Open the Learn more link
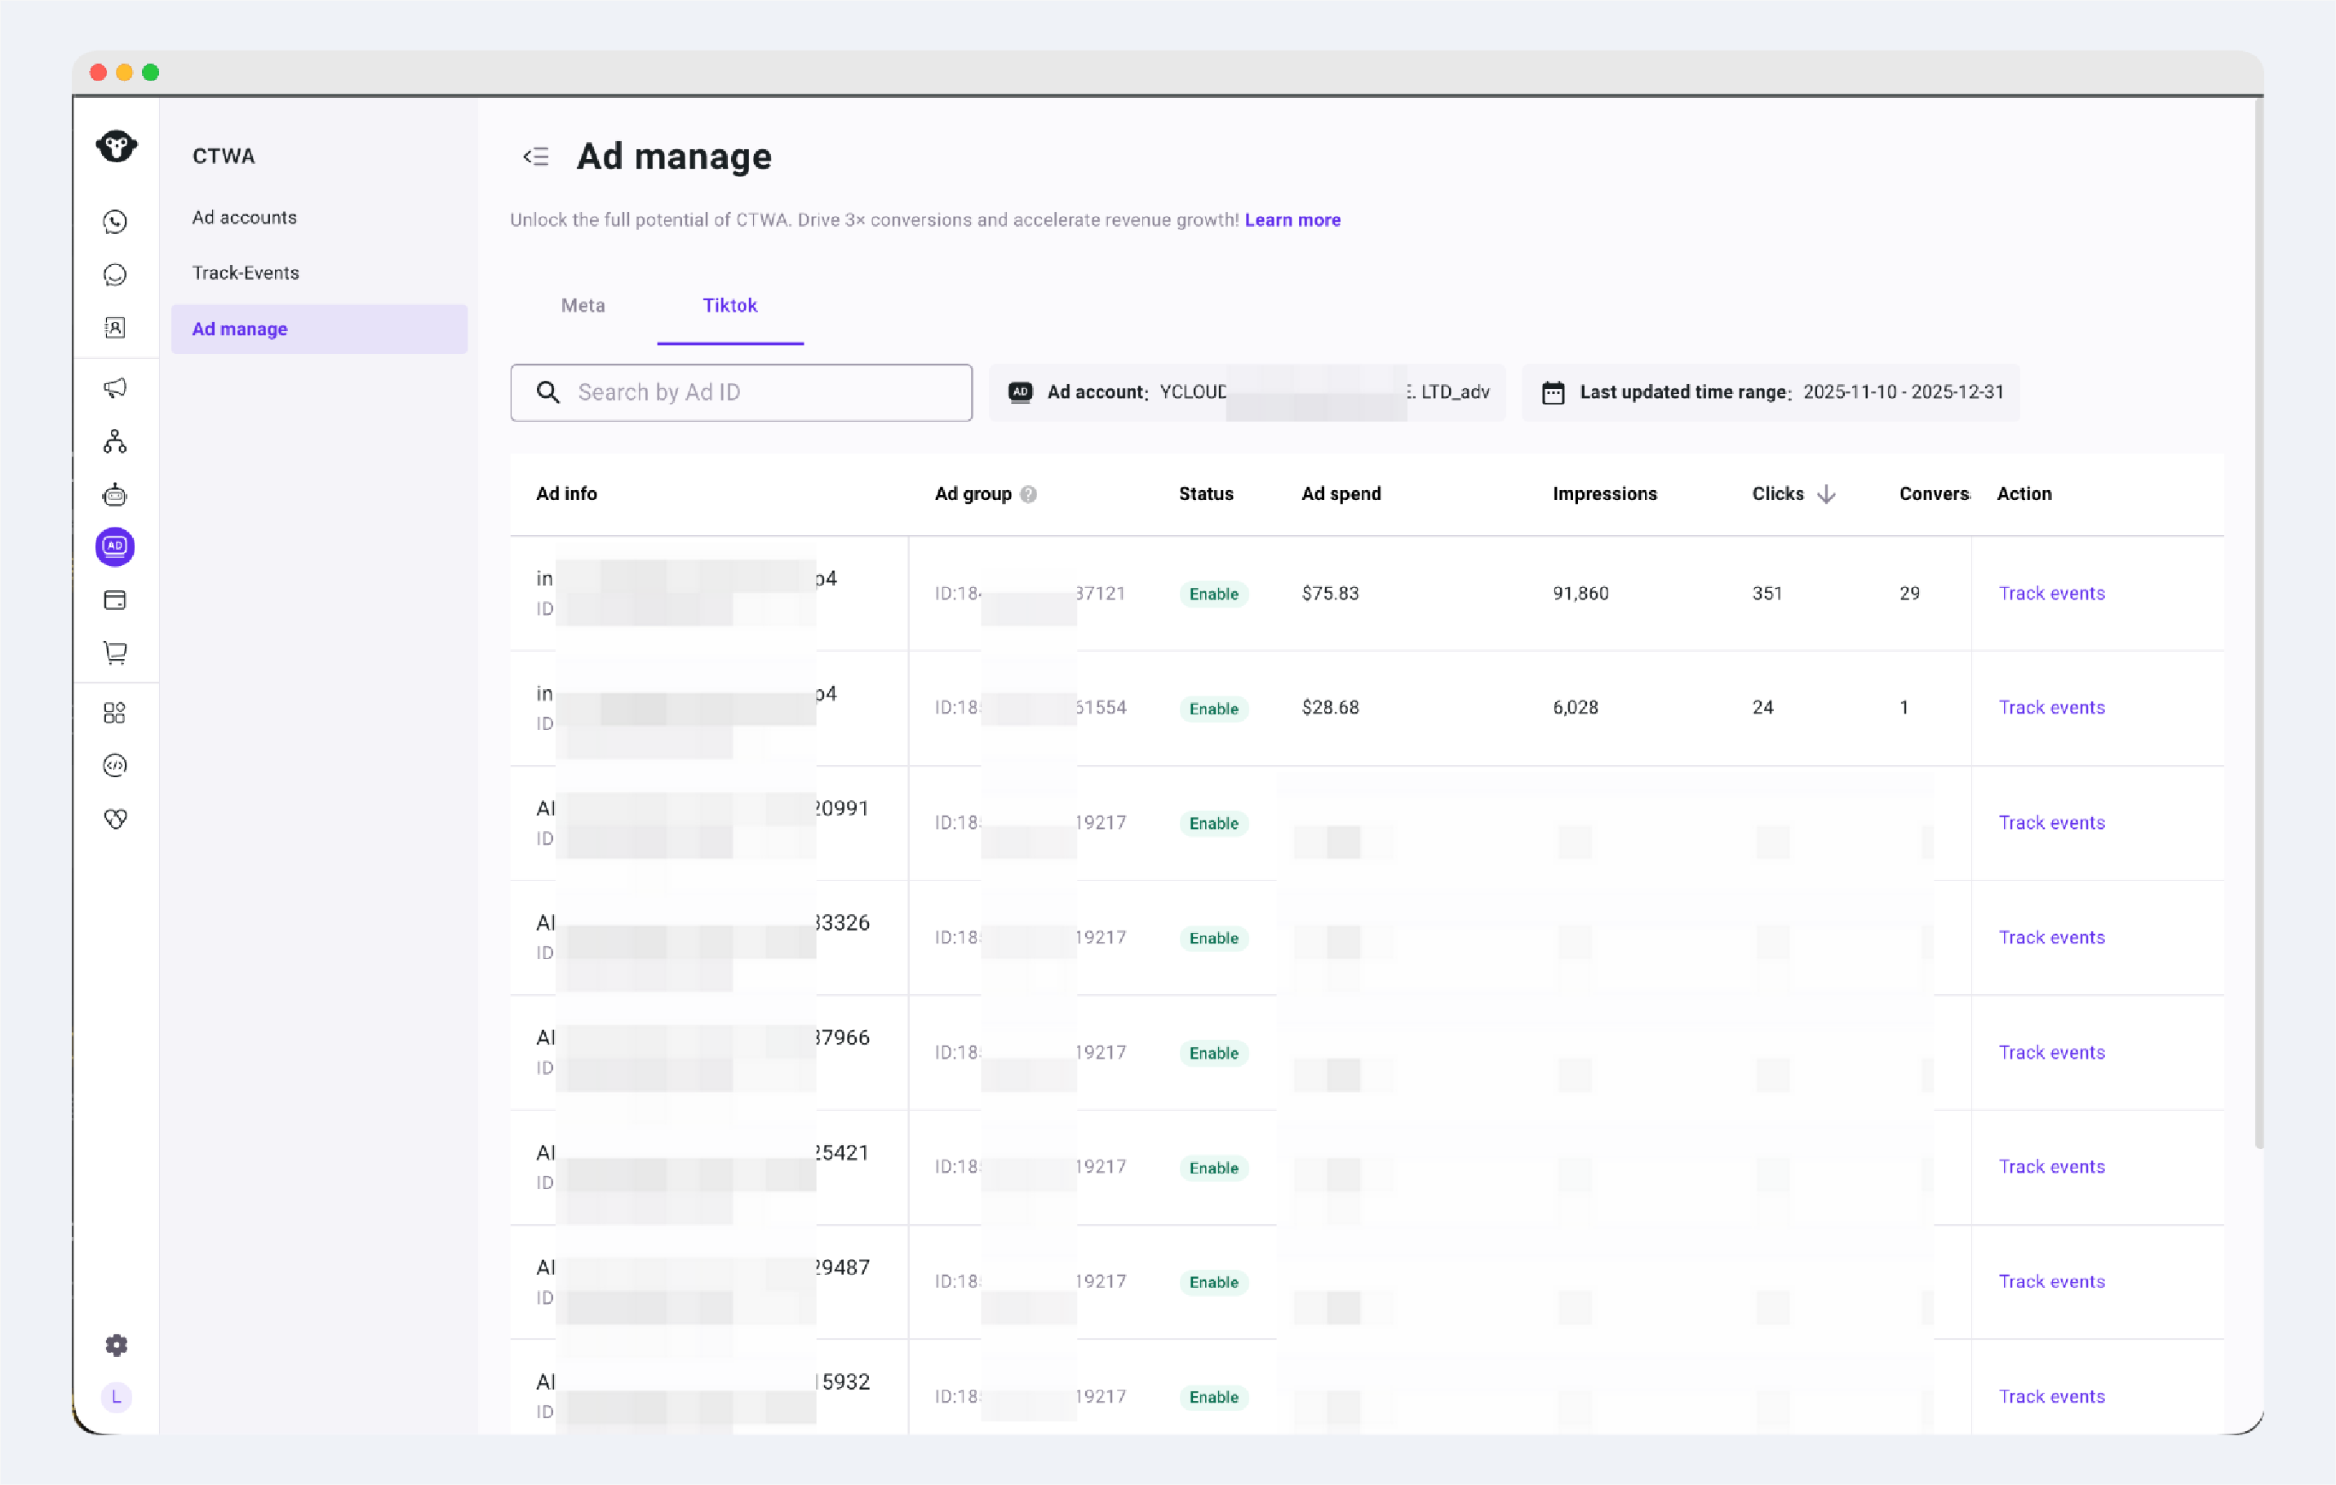The height and width of the screenshot is (1485, 2336). 1292,220
